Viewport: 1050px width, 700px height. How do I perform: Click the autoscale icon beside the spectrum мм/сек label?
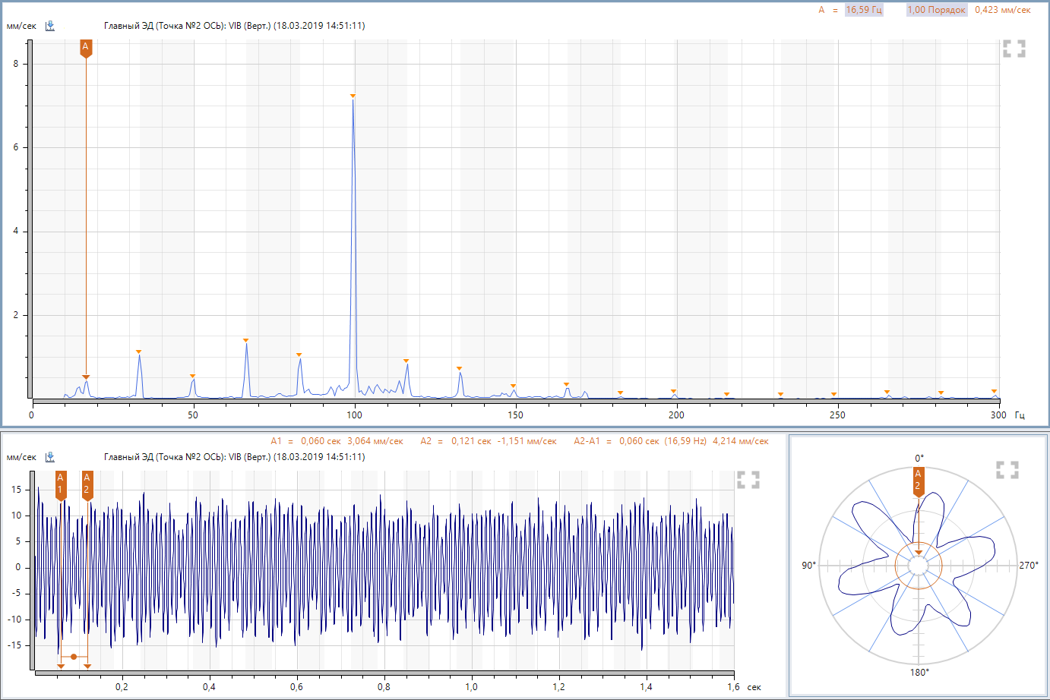50,26
